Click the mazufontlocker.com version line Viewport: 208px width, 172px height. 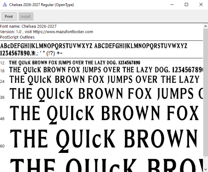[46, 32]
